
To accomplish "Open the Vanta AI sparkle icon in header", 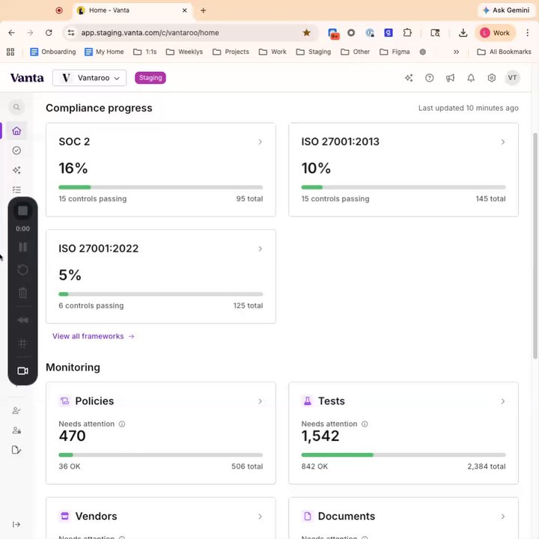I will coord(409,78).
